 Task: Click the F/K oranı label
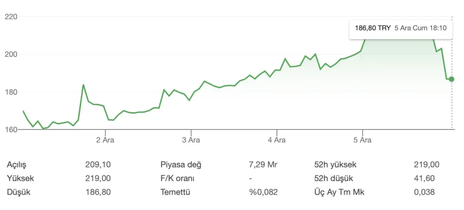(x=177, y=178)
